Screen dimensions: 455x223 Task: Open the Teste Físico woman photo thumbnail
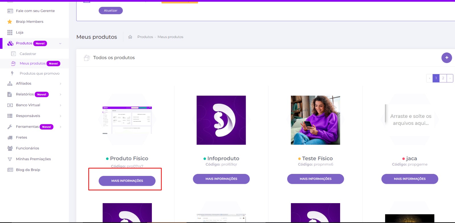click(315, 120)
